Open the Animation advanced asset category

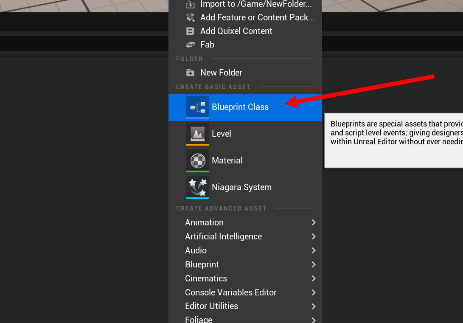[x=245, y=222]
